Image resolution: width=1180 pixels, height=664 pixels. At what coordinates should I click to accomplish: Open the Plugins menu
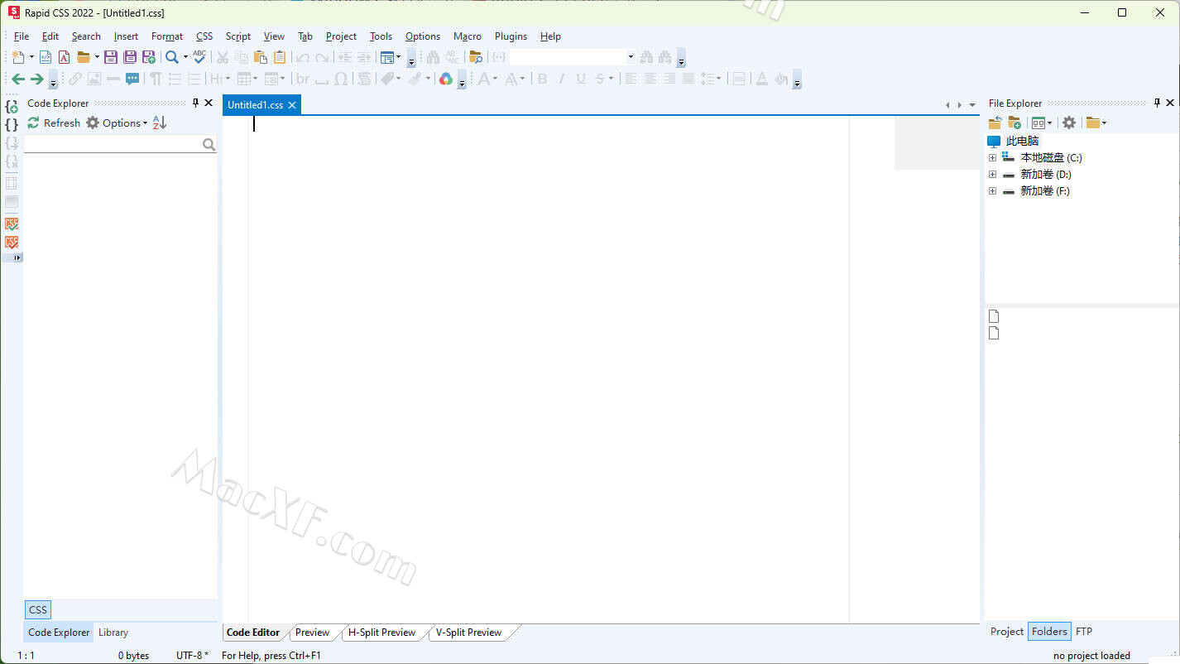click(x=511, y=36)
